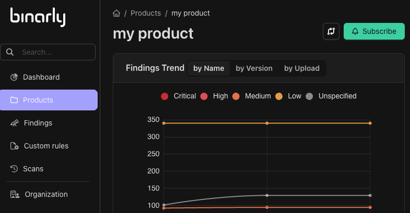Click the 350 y-axis label
The width and height of the screenshot is (410, 213).
[153, 120]
